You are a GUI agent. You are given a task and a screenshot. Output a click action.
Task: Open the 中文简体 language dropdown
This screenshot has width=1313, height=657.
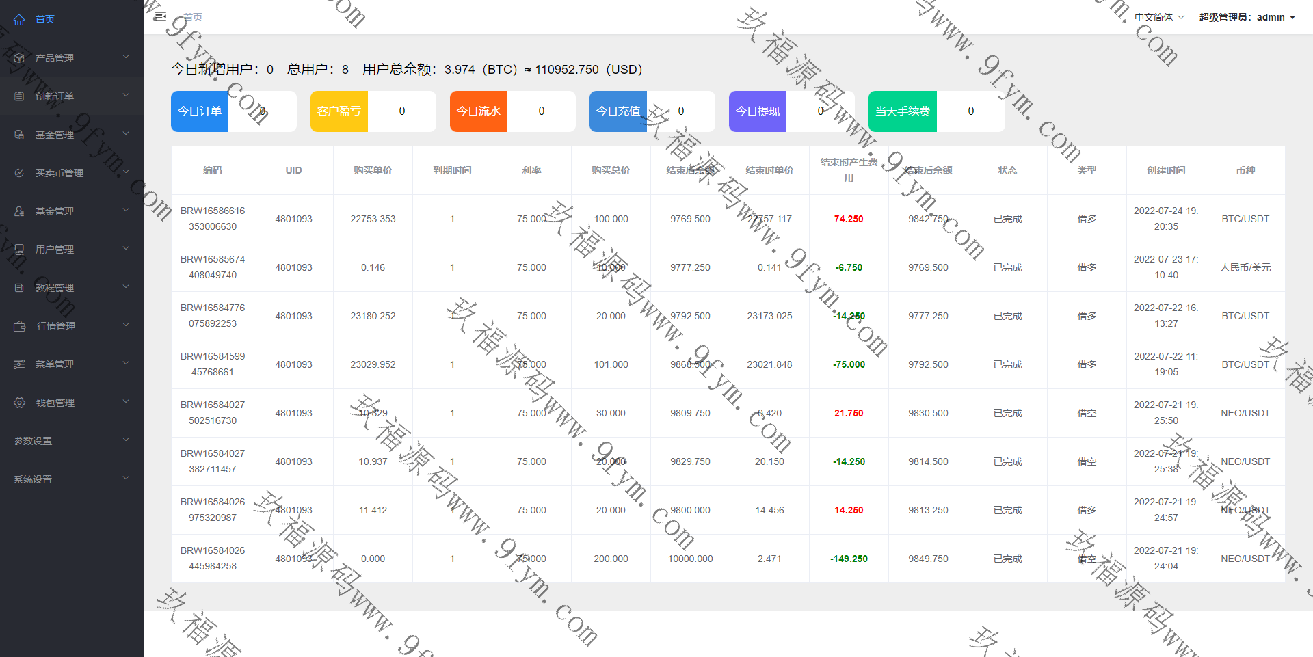click(1159, 17)
